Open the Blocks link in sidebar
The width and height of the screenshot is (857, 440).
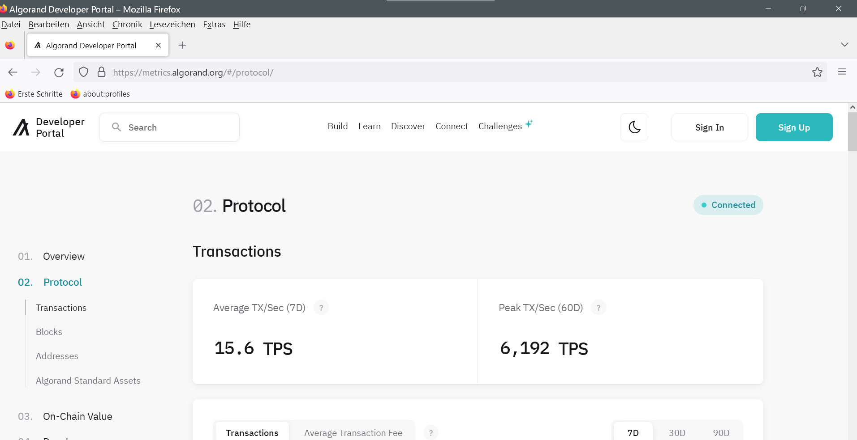click(49, 332)
